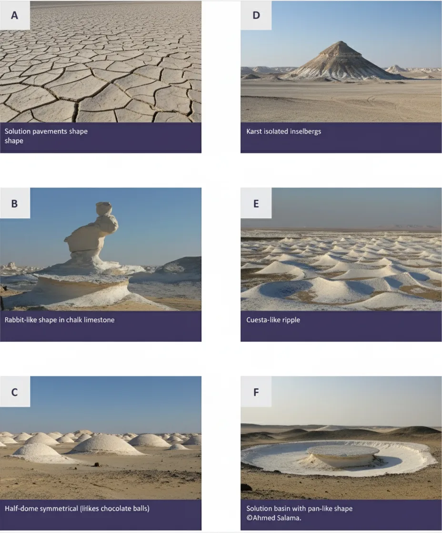Click the letter F label badge
The height and width of the screenshot is (533, 442).
(256, 392)
